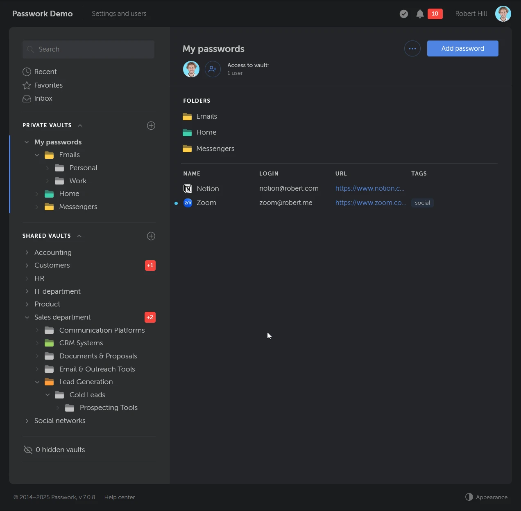Click inside the Search field

coord(88,49)
